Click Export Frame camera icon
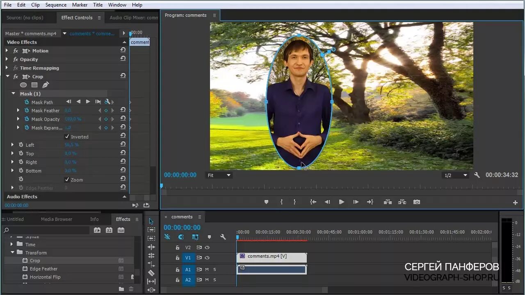The width and height of the screenshot is (525, 295). click(417, 202)
